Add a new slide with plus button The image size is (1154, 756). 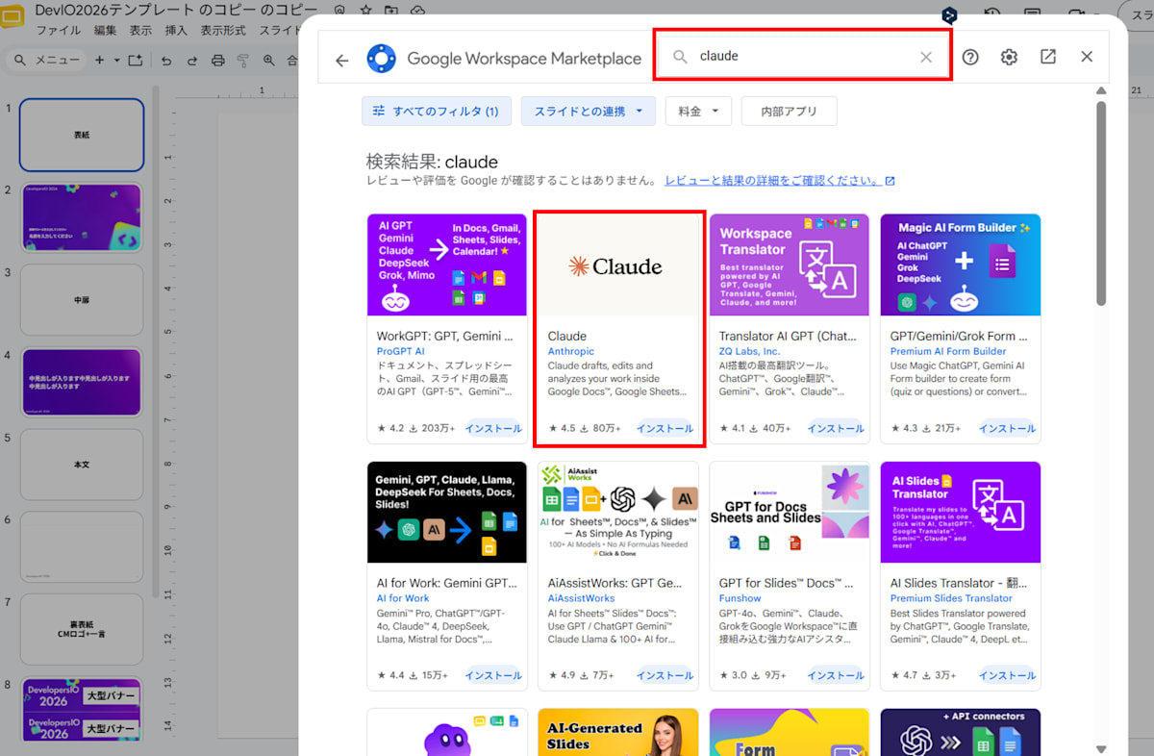(x=99, y=61)
